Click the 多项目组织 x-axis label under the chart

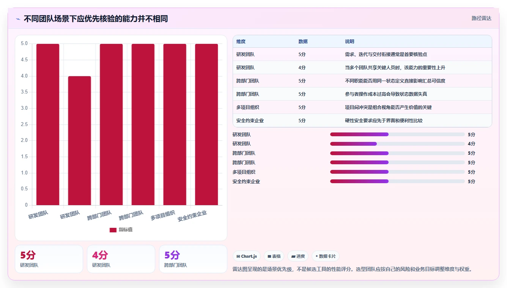click(x=163, y=215)
